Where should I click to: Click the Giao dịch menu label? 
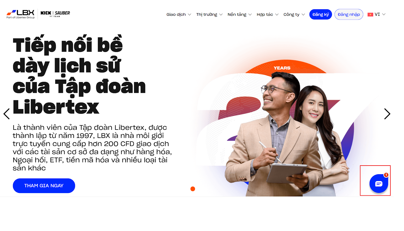176,14
